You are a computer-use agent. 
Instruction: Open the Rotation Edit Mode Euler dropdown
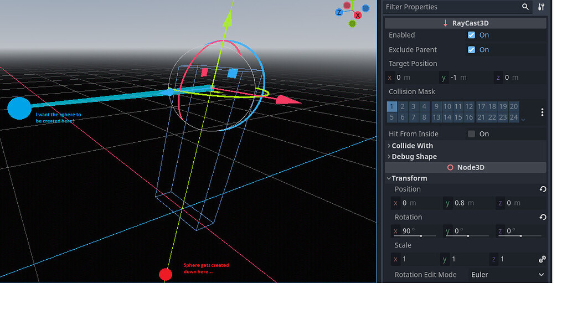[x=507, y=274]
